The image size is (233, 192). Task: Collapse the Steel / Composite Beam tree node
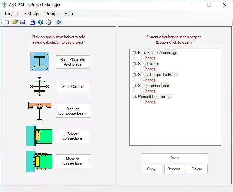(134, 75)
